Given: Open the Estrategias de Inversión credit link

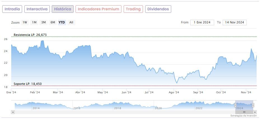Looking at the screenshot, I should coord(243,116).
